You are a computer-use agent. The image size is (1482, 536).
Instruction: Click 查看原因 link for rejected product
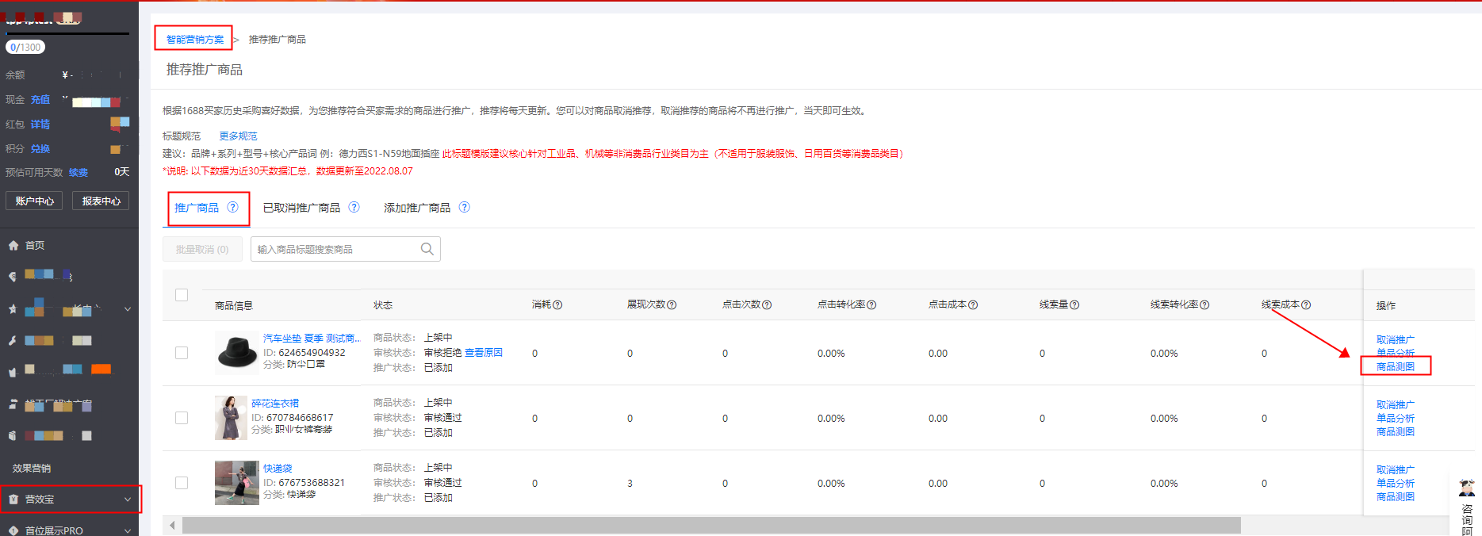[483, 353]
